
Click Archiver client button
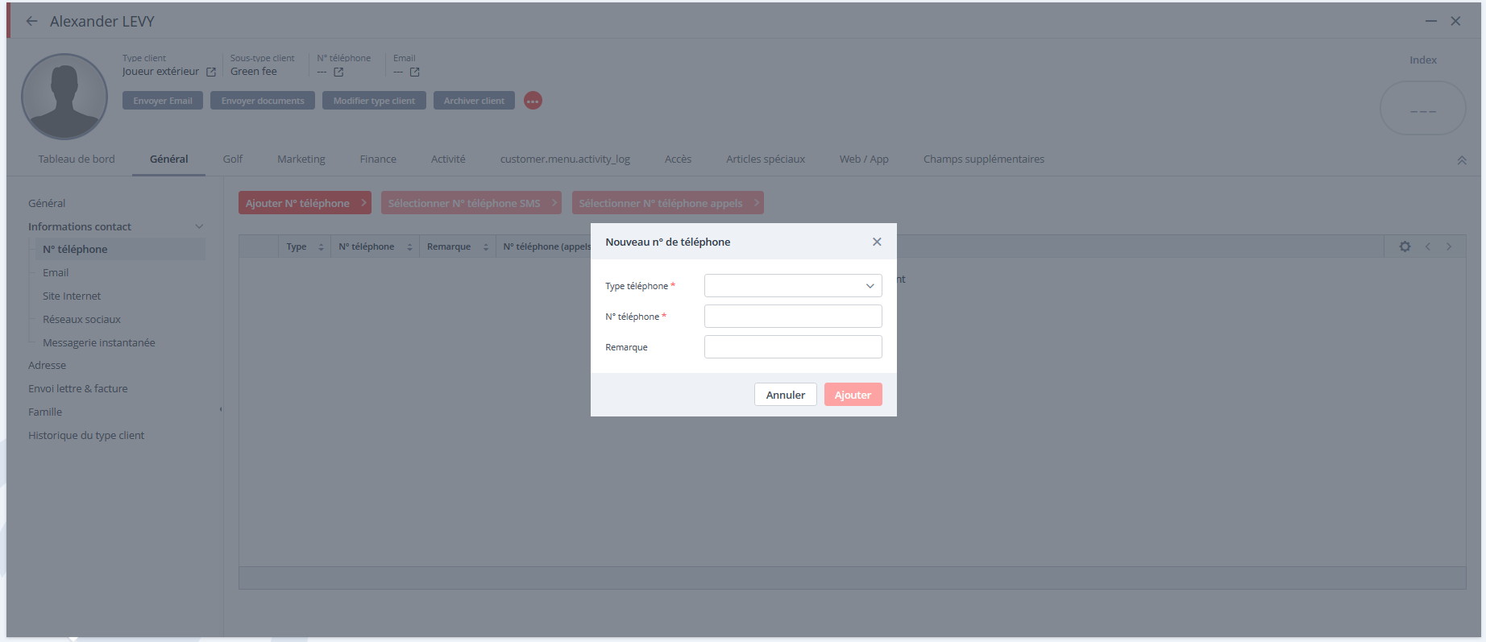[x=474, y=101]
